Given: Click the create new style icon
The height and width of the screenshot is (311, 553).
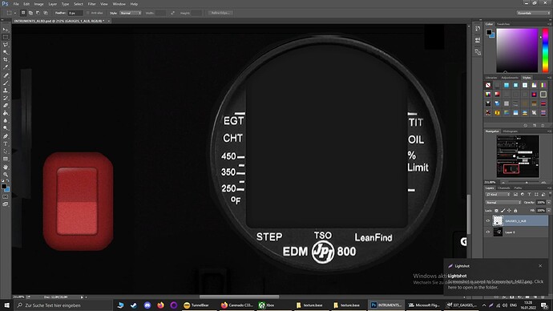Looking at the screenshot, I should 535,125.
